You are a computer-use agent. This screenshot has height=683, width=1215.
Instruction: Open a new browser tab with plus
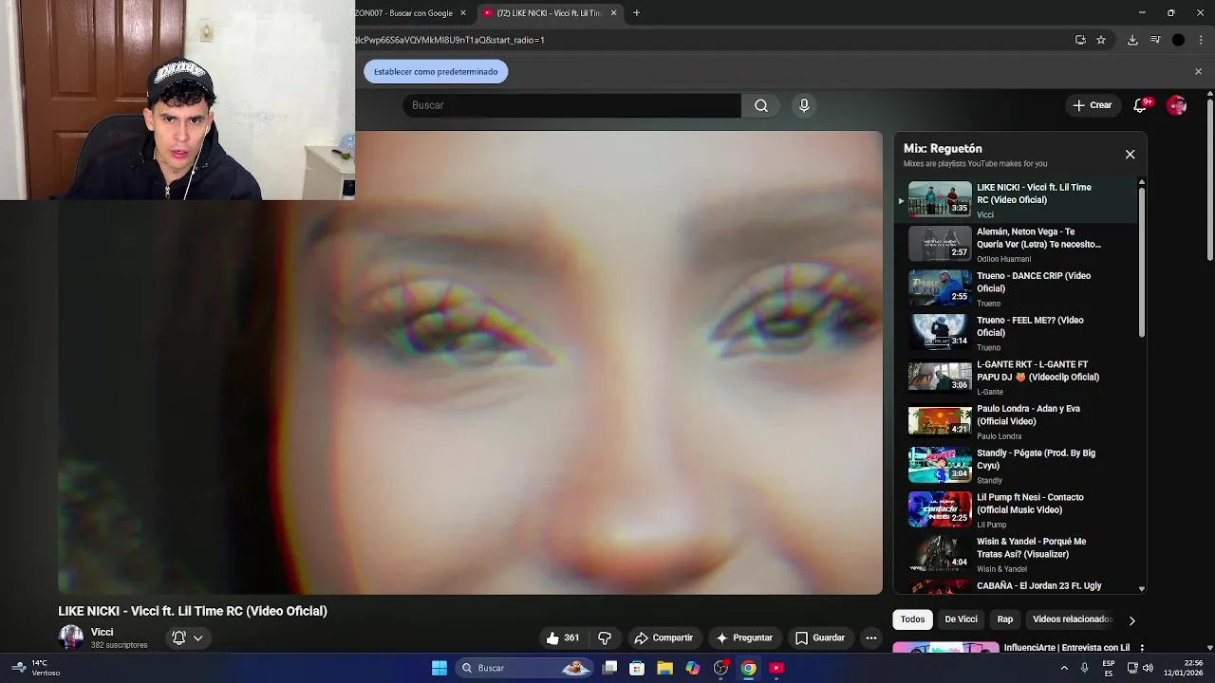click(x=636, y=12)
